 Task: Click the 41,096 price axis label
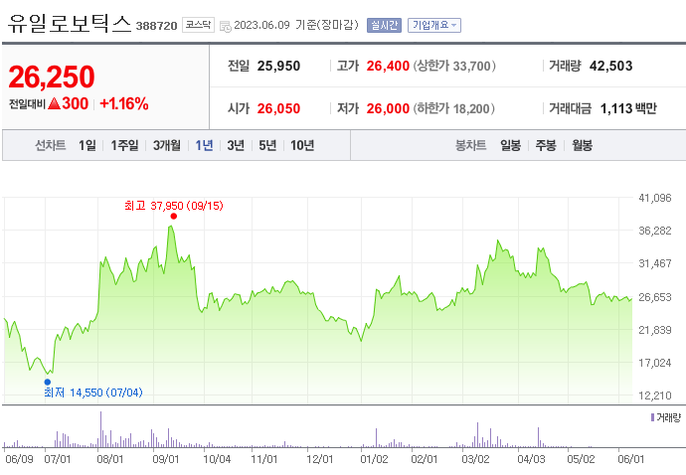click(x=655, y=198)
